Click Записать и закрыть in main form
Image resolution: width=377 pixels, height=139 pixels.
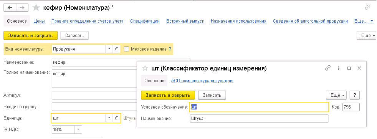31,36
